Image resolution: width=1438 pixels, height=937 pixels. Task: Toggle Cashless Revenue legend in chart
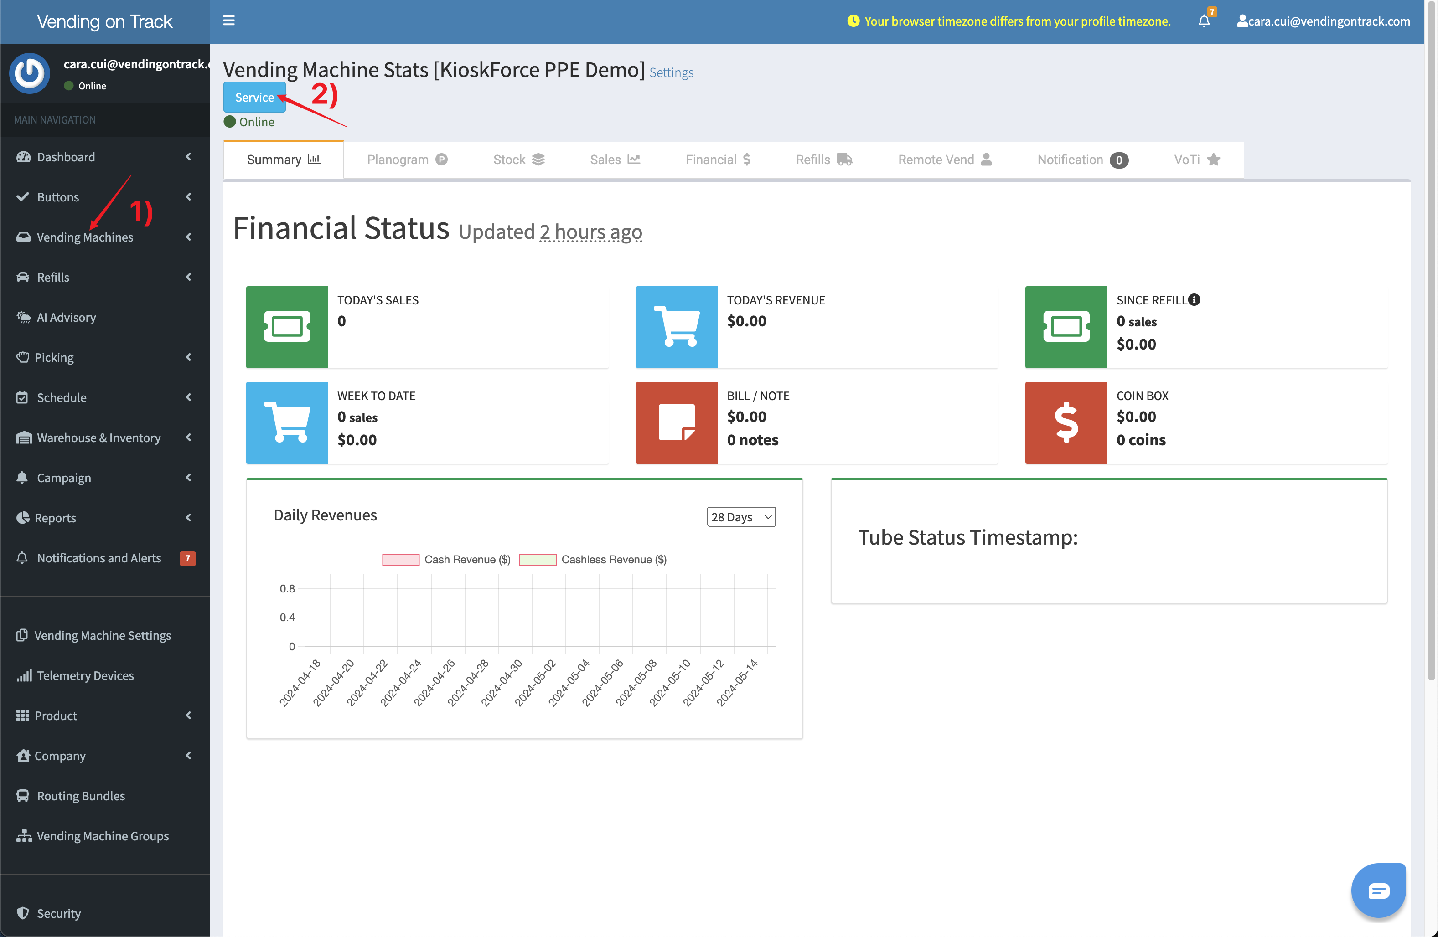click(x=593, y=560)
